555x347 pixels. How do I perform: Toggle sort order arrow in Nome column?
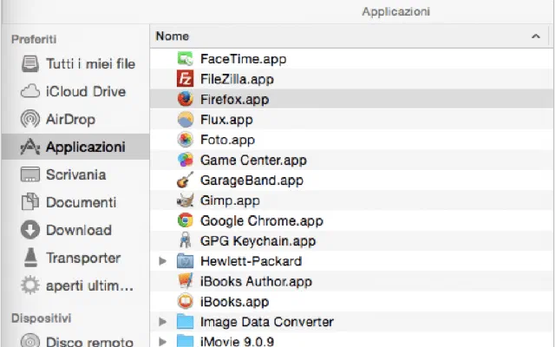pyautogui.click(x=536, y=36)
